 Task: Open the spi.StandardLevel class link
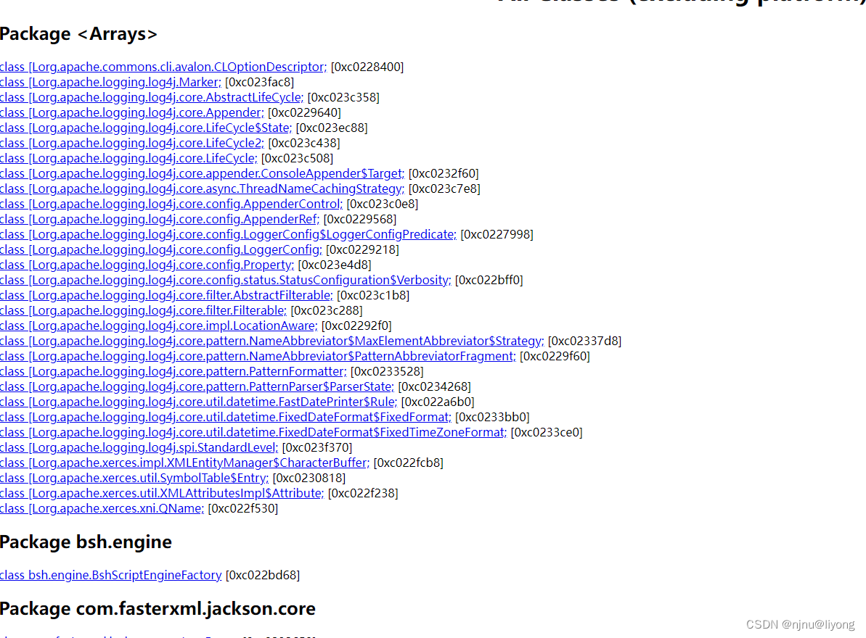point(139,448)
